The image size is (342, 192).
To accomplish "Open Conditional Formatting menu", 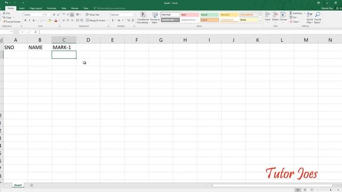I will pyautogui.click(x=143, y=18).
